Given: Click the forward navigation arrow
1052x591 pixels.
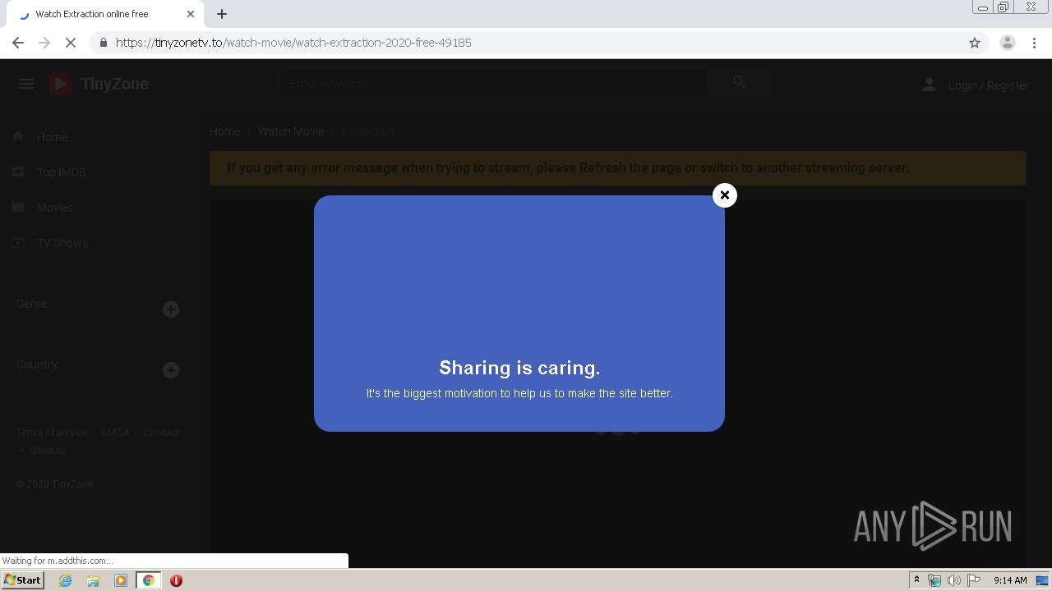Looking at the screenshot, I should [44, 43].
